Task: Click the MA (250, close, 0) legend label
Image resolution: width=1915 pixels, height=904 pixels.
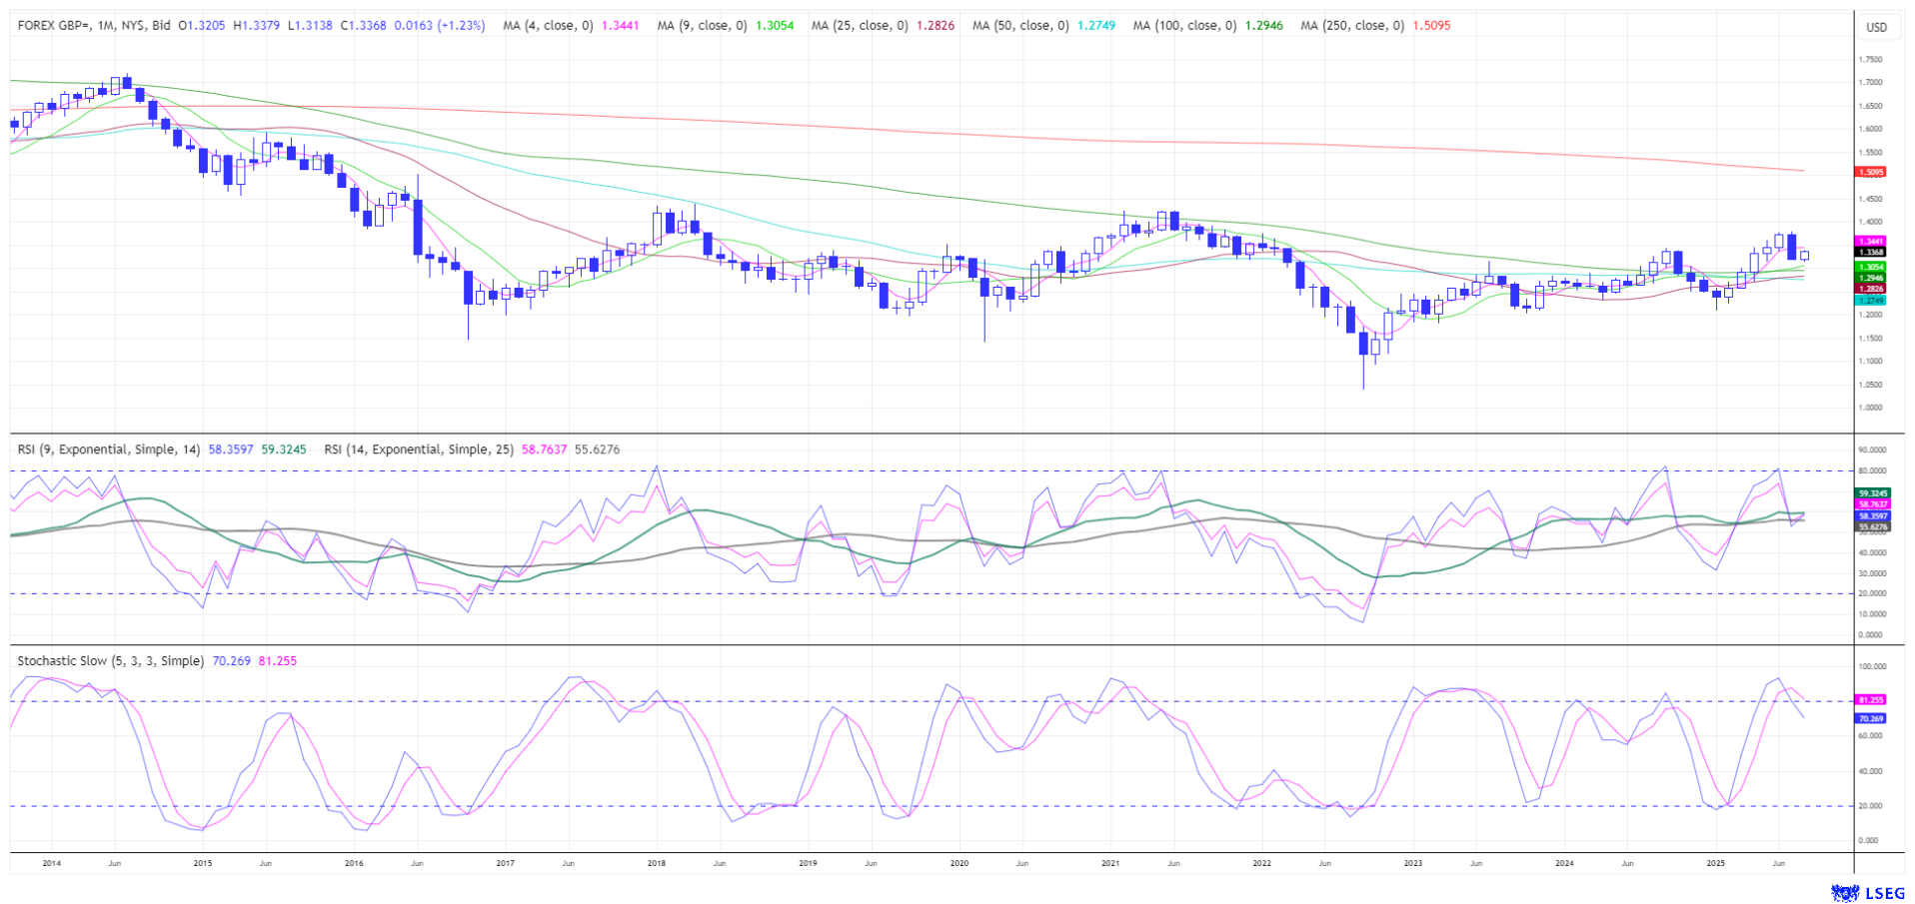Action: coord(1351,26)
